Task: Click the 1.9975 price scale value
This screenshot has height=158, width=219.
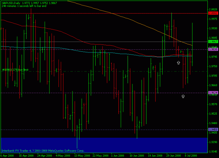Action: pos(213,19)
